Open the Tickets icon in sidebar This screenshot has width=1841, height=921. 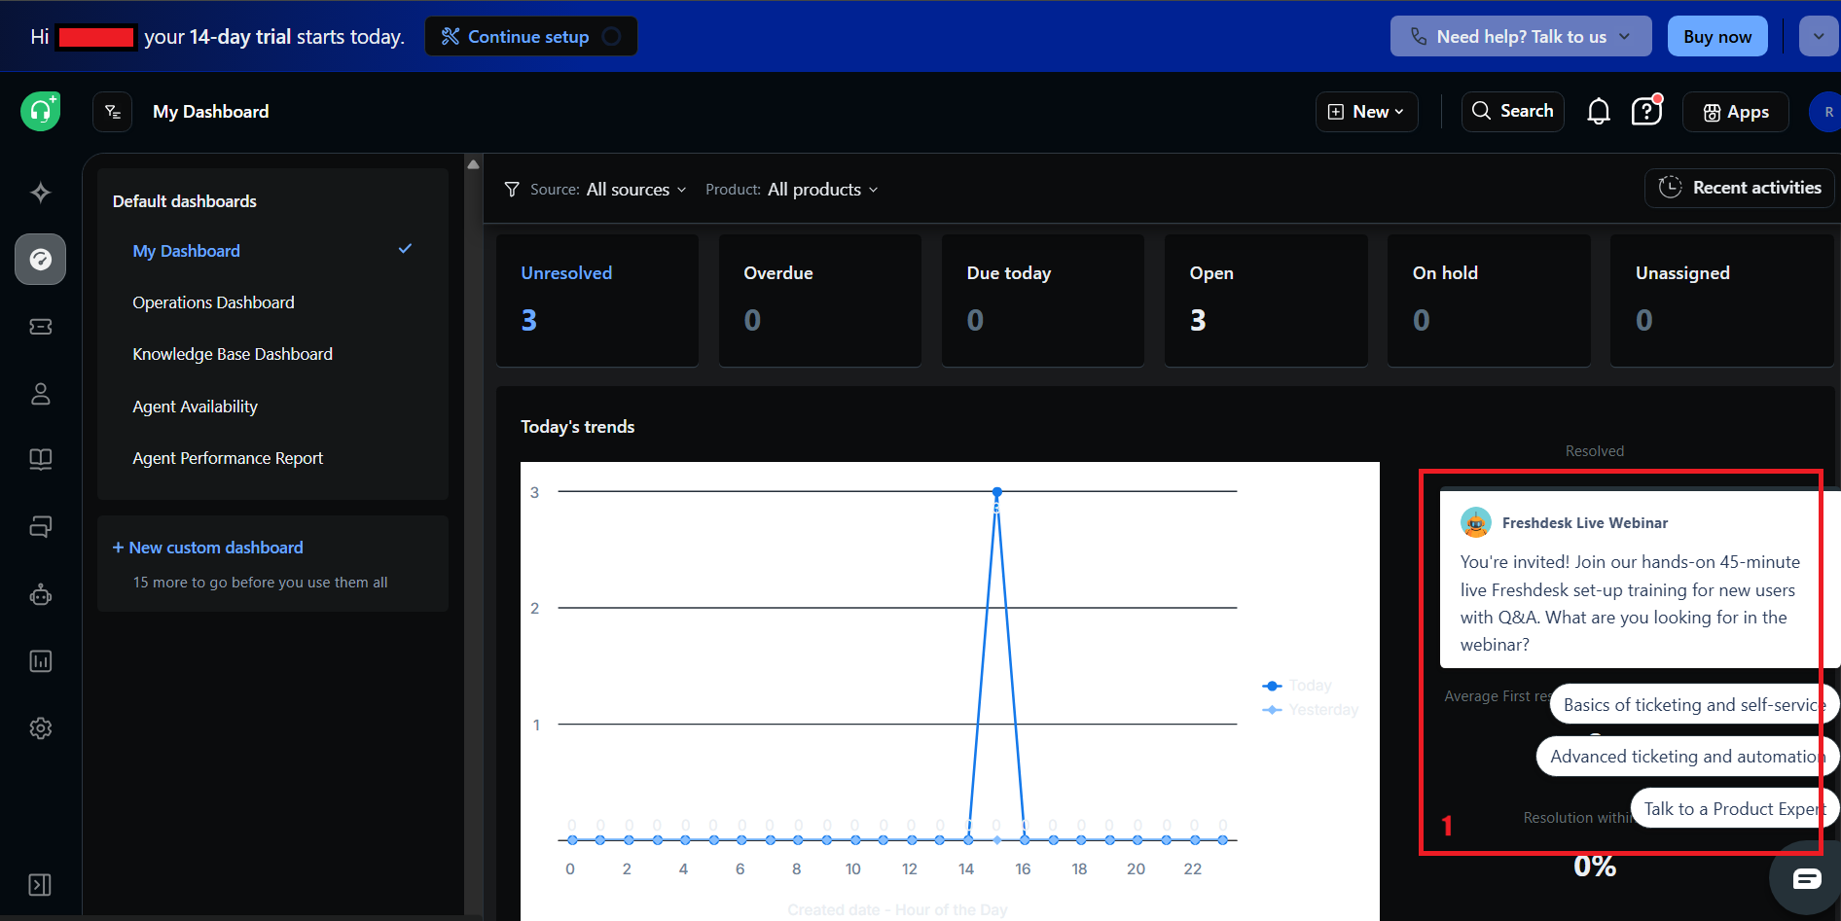pyautogui.click(x=41, y=327)
